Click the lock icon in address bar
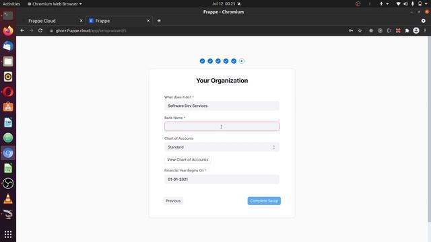 click(51, 31)
